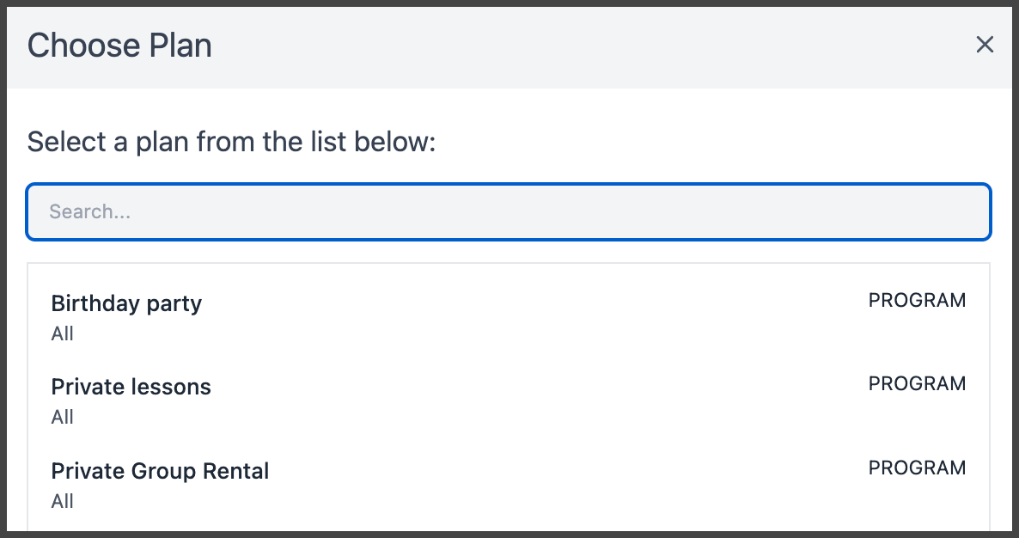
Task: Close the Choose Plan dialog
Action: (985, 45)
